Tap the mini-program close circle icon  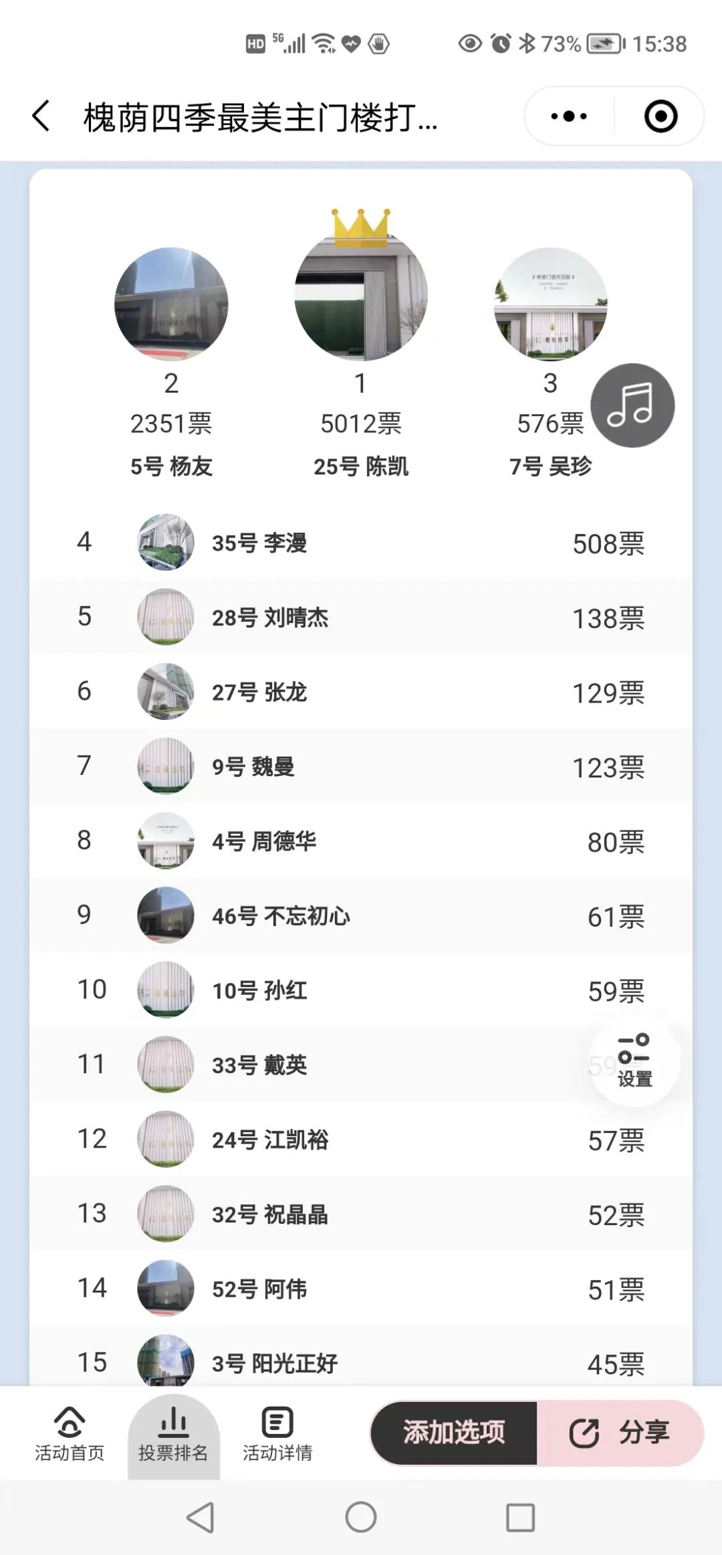pyautogui.click(x=660, y=116)
